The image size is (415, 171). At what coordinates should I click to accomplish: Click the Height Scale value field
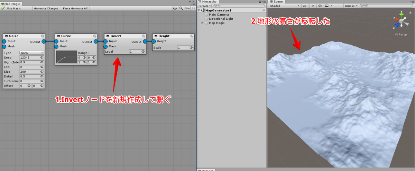tap(185, 48)
